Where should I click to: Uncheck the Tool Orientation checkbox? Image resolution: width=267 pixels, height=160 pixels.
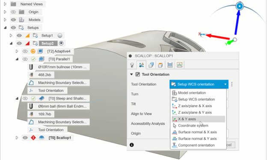click(138, 74)
